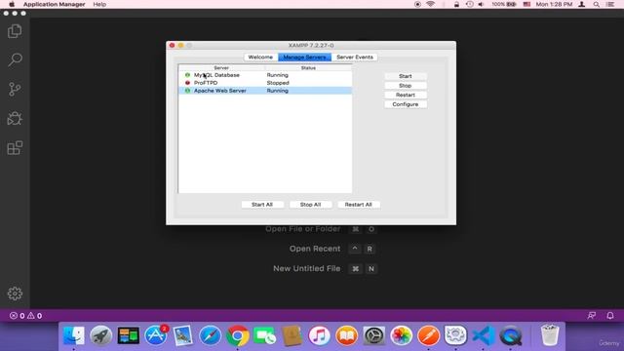Open QuickTime Player in the Dock
Image resolution: width=624 pixels, height=351 pixels.
(511, 335)
